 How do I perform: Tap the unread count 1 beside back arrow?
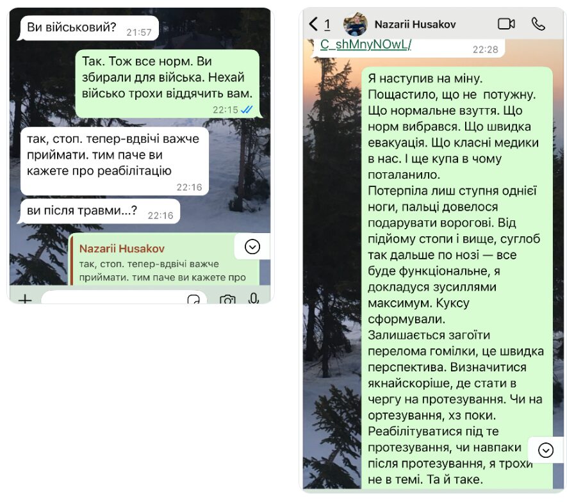click(x=327, y=24)
